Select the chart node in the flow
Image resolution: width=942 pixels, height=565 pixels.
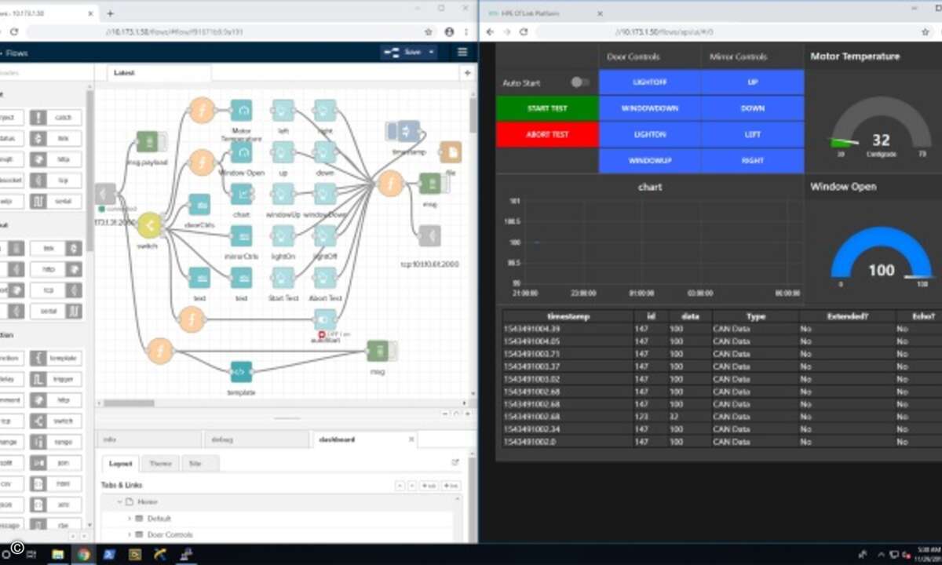[x=241, y=194]
